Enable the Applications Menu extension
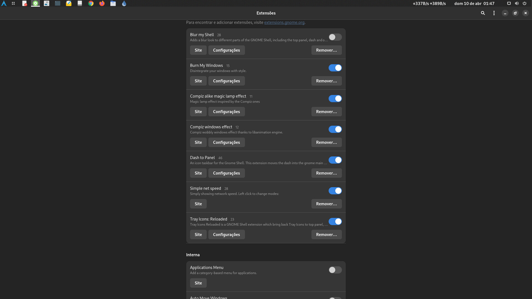532x299 pixels. 335,270
